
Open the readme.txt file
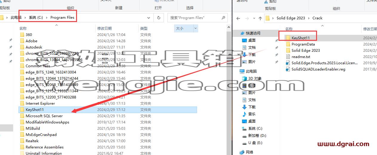click(298, 57)
